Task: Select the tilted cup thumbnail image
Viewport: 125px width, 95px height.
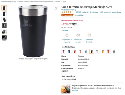Action: click(x=4, y=19)
